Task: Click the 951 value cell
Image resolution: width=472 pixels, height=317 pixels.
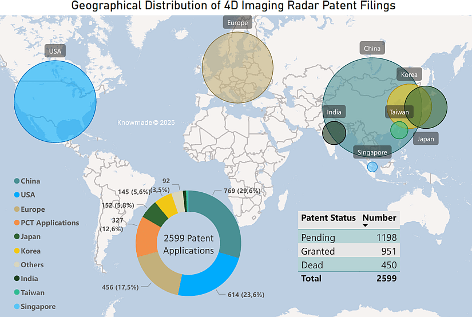Action: (x=389, y=251)
